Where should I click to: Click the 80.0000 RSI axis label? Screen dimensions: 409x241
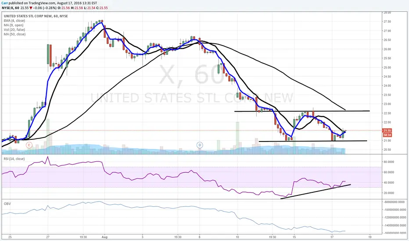pyautogui.click(x=388, y=162)
